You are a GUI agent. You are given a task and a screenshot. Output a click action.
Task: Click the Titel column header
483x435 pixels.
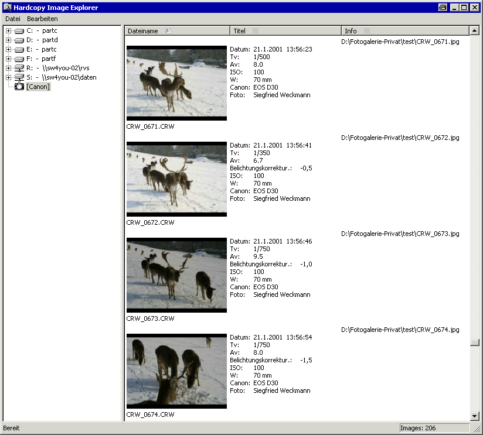click(x=285, y=31)
